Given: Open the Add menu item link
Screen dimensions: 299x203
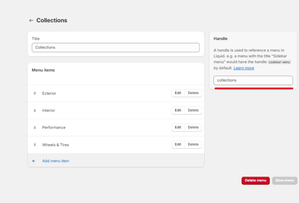Looking at the screenshot, I should click(55, 161).
